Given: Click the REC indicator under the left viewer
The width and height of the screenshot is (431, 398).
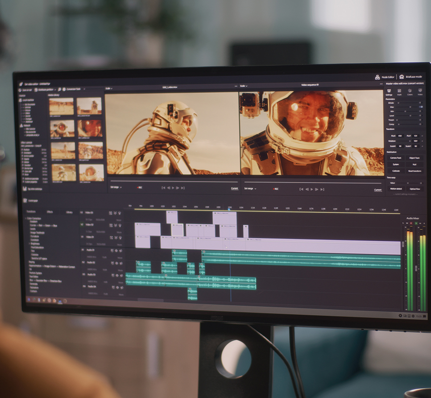Looking at the screenshot, I should 139,188.
